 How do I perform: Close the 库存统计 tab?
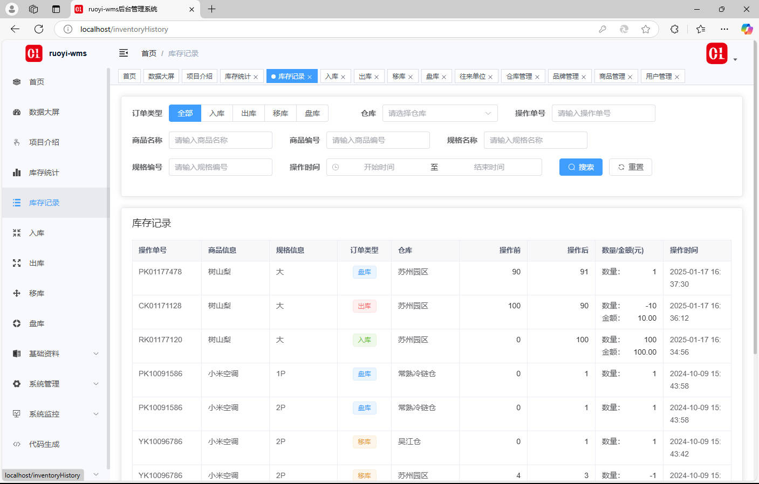[256, 77]
